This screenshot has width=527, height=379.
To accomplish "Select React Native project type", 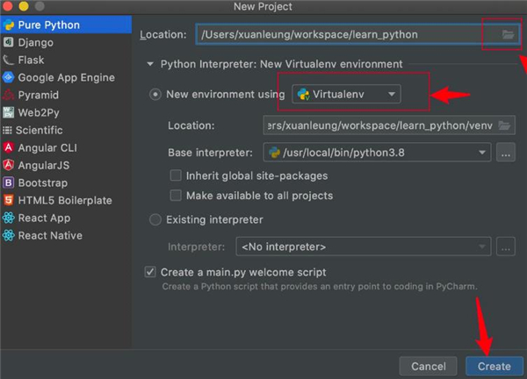I will (x=42, y=235).
